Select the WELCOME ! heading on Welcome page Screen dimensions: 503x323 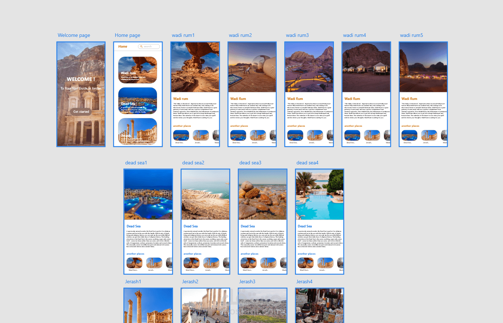[x=81, y=79]
